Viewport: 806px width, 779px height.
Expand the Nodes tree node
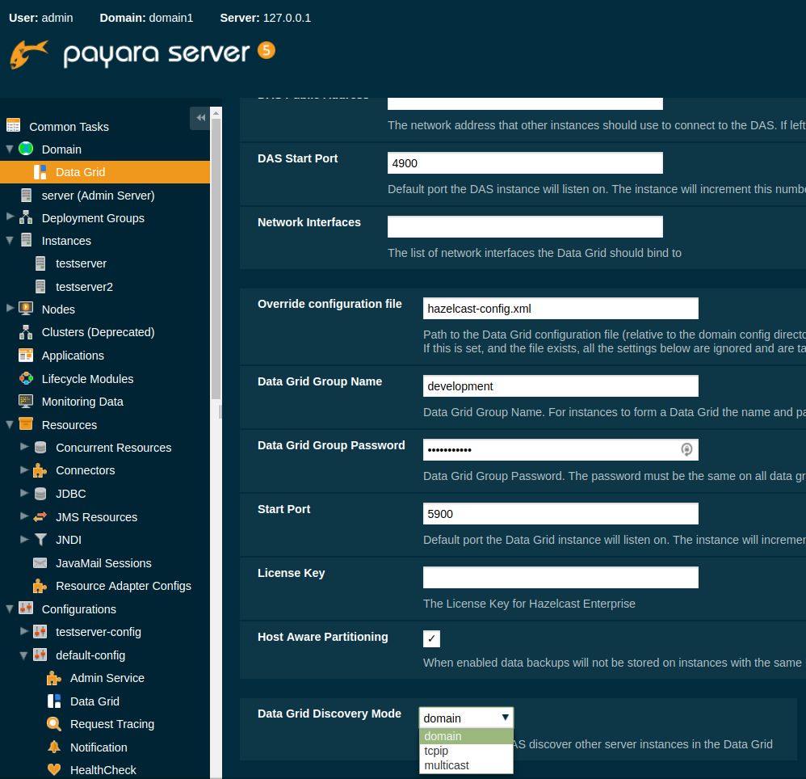pos(10,309)
